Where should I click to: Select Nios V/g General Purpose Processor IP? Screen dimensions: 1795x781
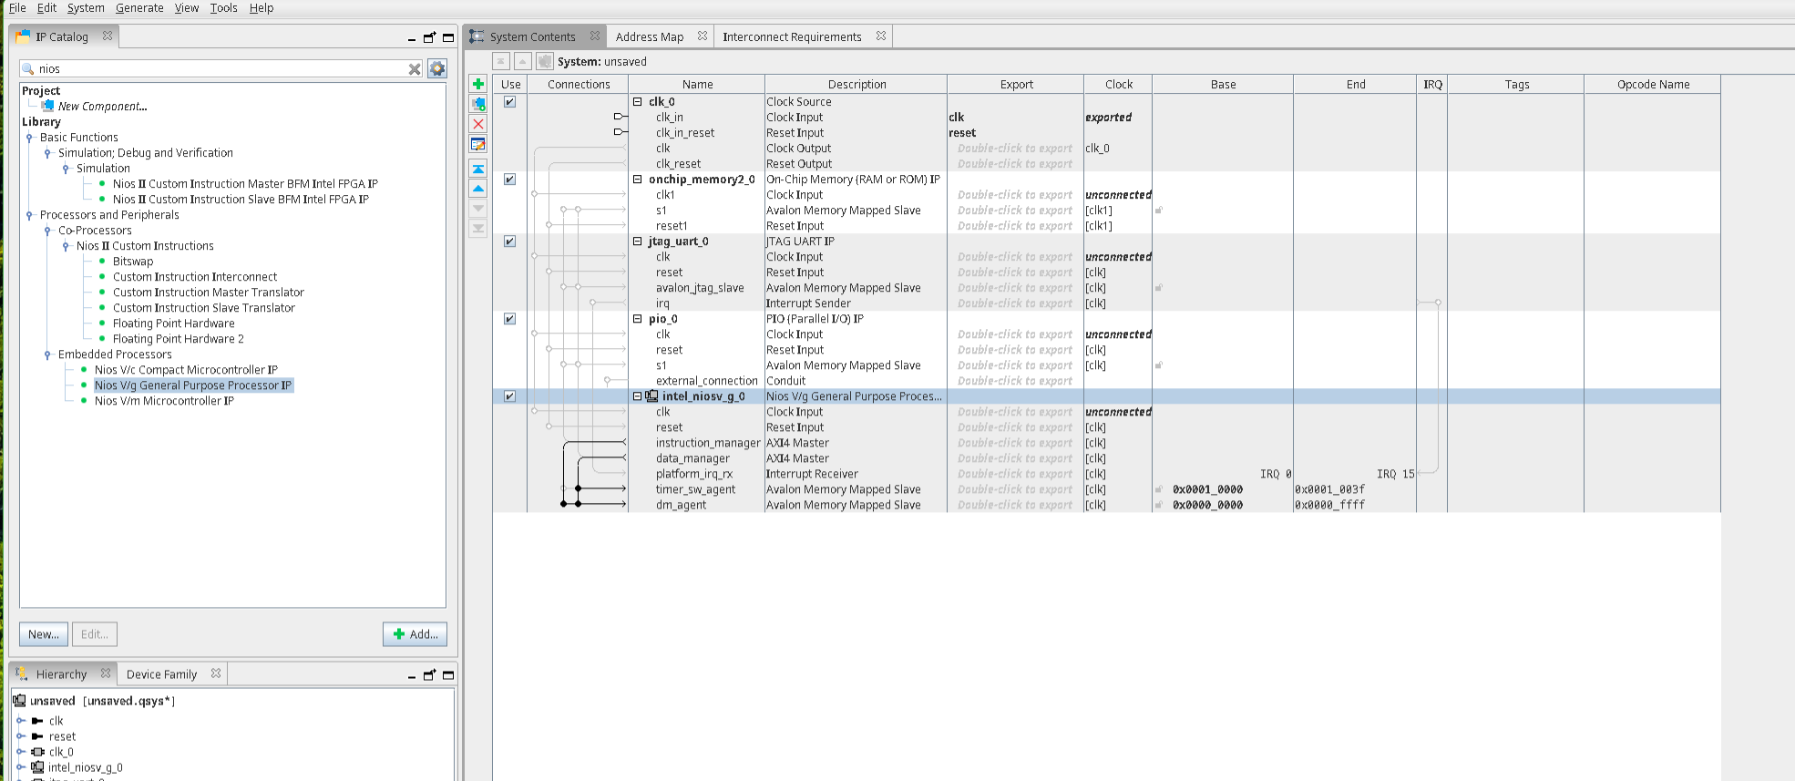[193, 385]
